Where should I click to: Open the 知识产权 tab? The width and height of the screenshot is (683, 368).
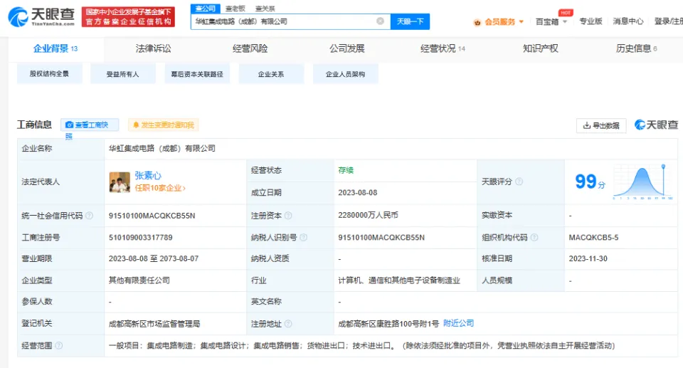pos(540,48)
